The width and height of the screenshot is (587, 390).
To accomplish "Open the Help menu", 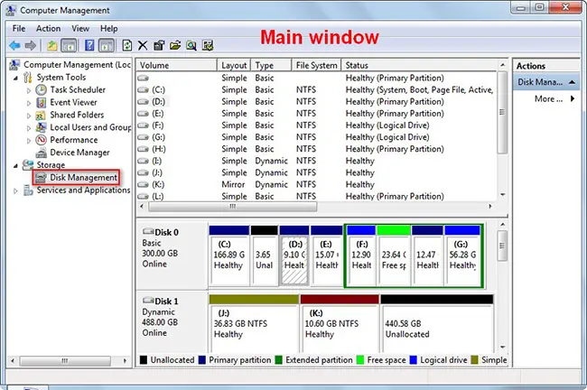I will [109, 29].
